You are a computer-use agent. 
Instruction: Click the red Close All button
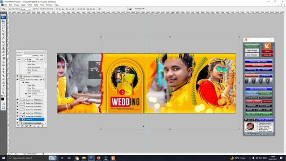click(267, 55)
